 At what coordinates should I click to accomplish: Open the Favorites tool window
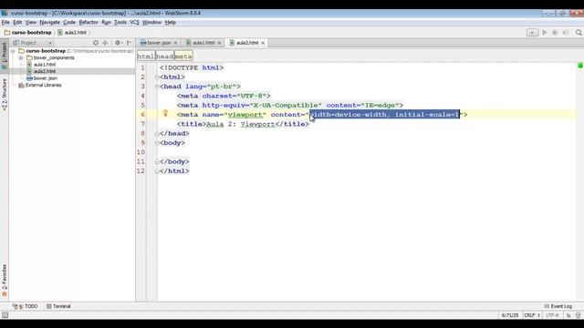pos(5,281)
